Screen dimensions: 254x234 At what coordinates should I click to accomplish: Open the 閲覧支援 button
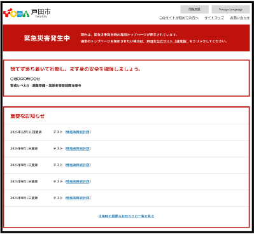[194, 10]
